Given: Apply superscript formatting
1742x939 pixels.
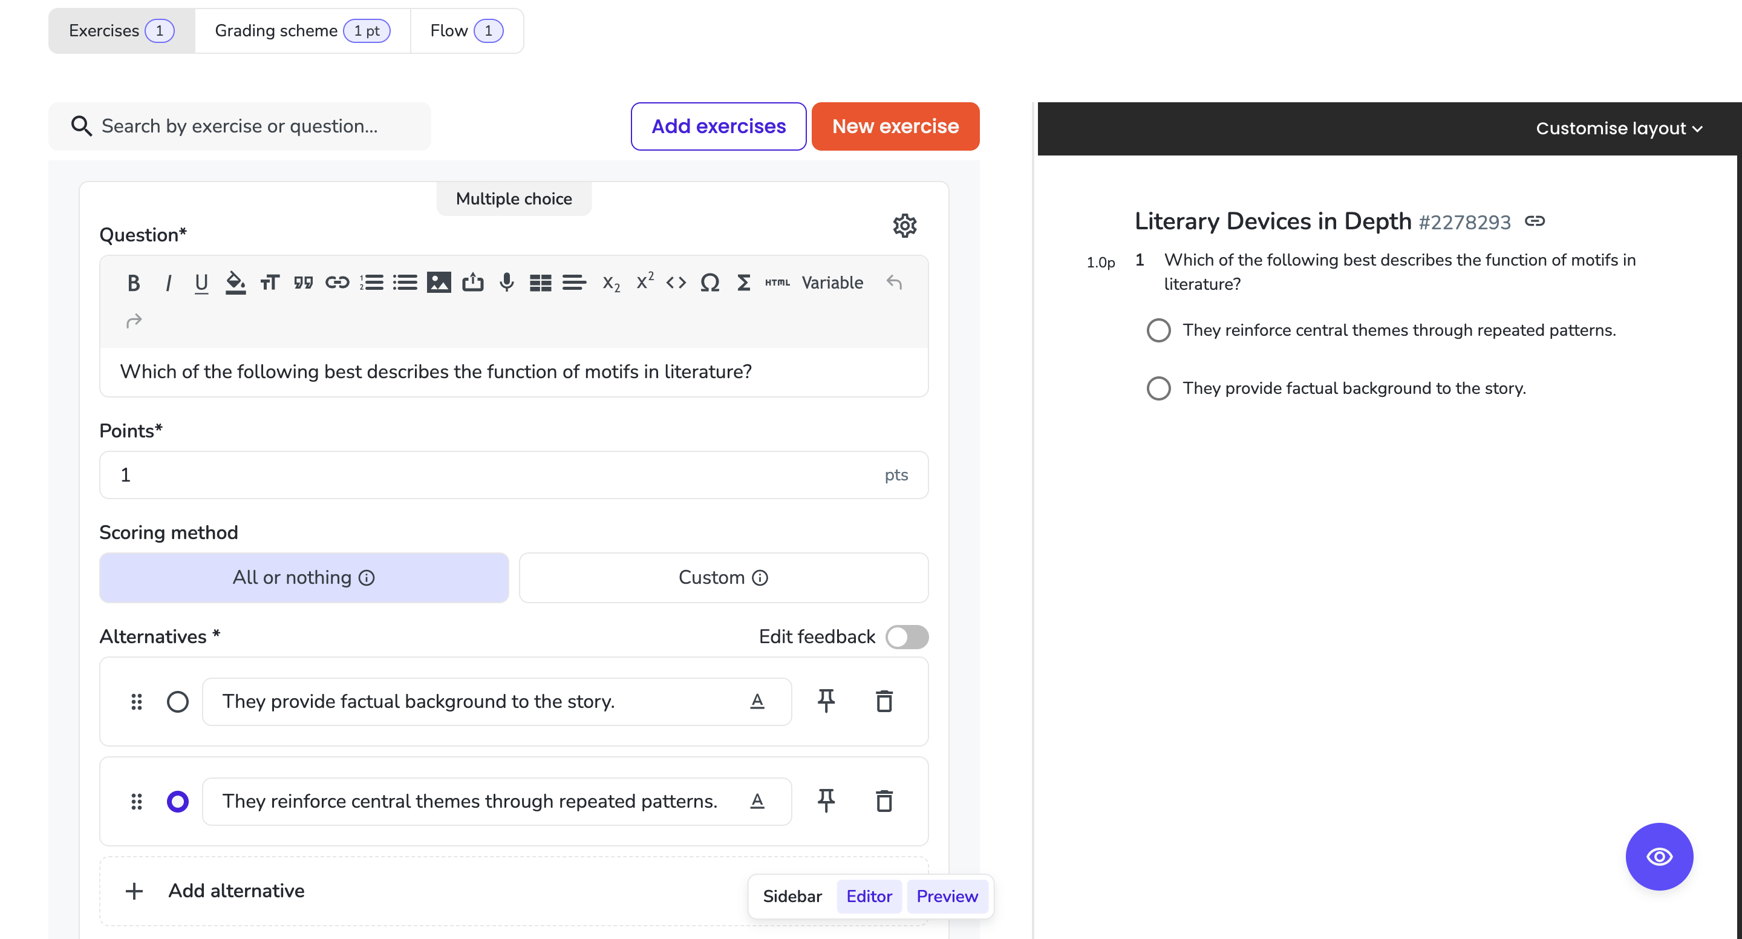Looking at the screenshot, I should click(644, 281).
